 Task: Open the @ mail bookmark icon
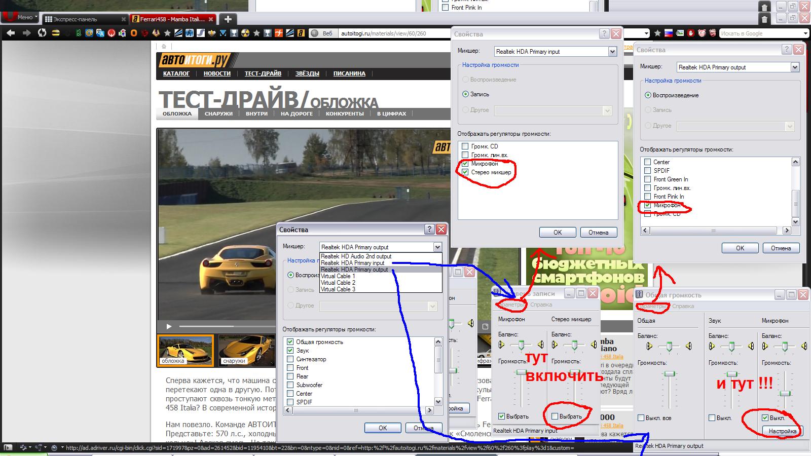coord(89,33)
